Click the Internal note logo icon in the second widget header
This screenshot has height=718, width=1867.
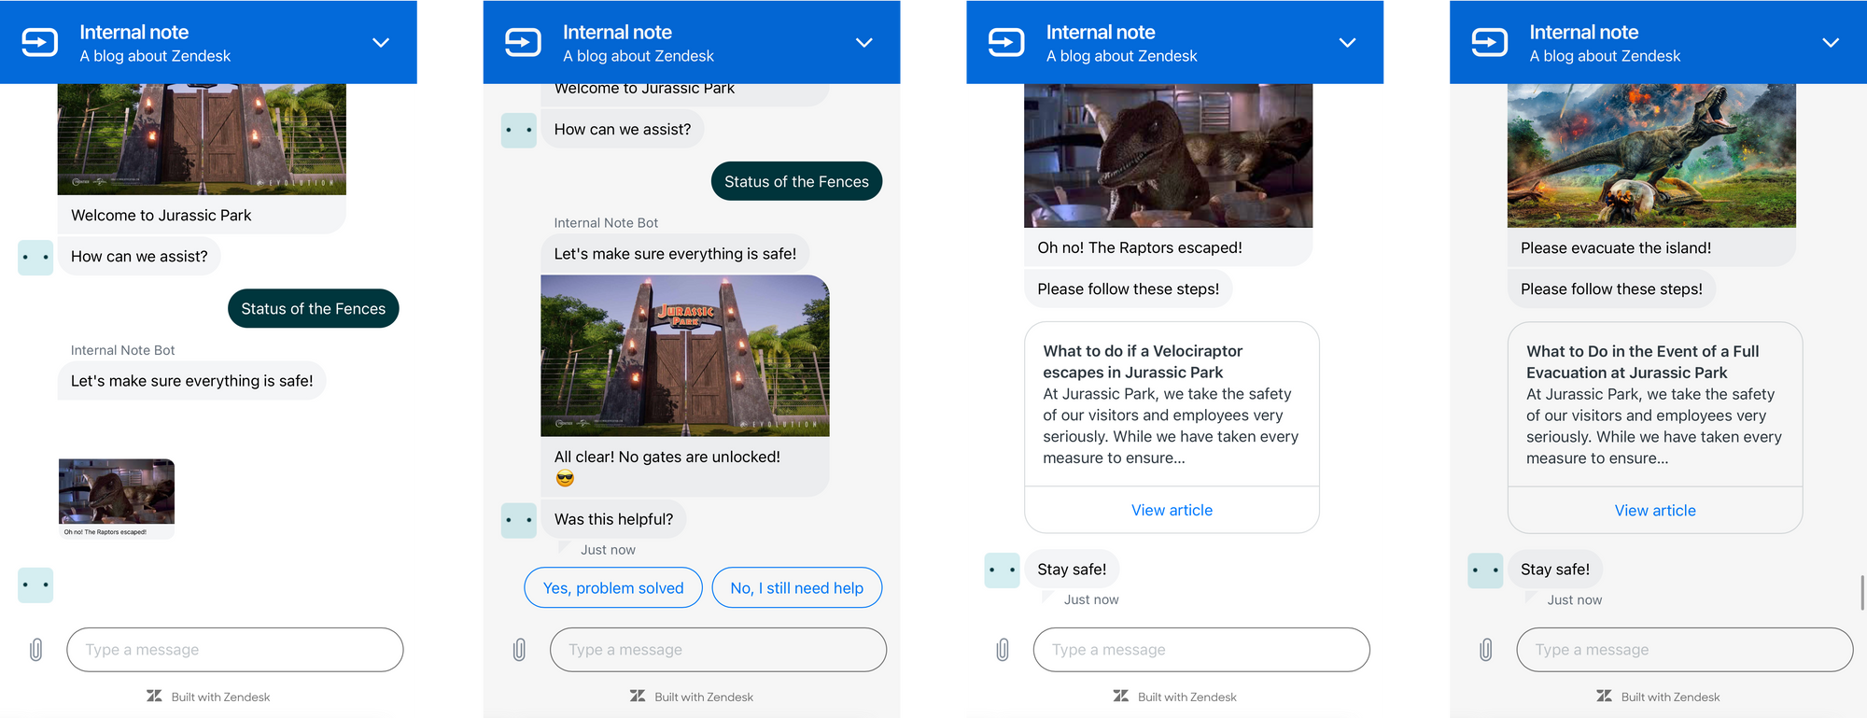coord(523,42)
